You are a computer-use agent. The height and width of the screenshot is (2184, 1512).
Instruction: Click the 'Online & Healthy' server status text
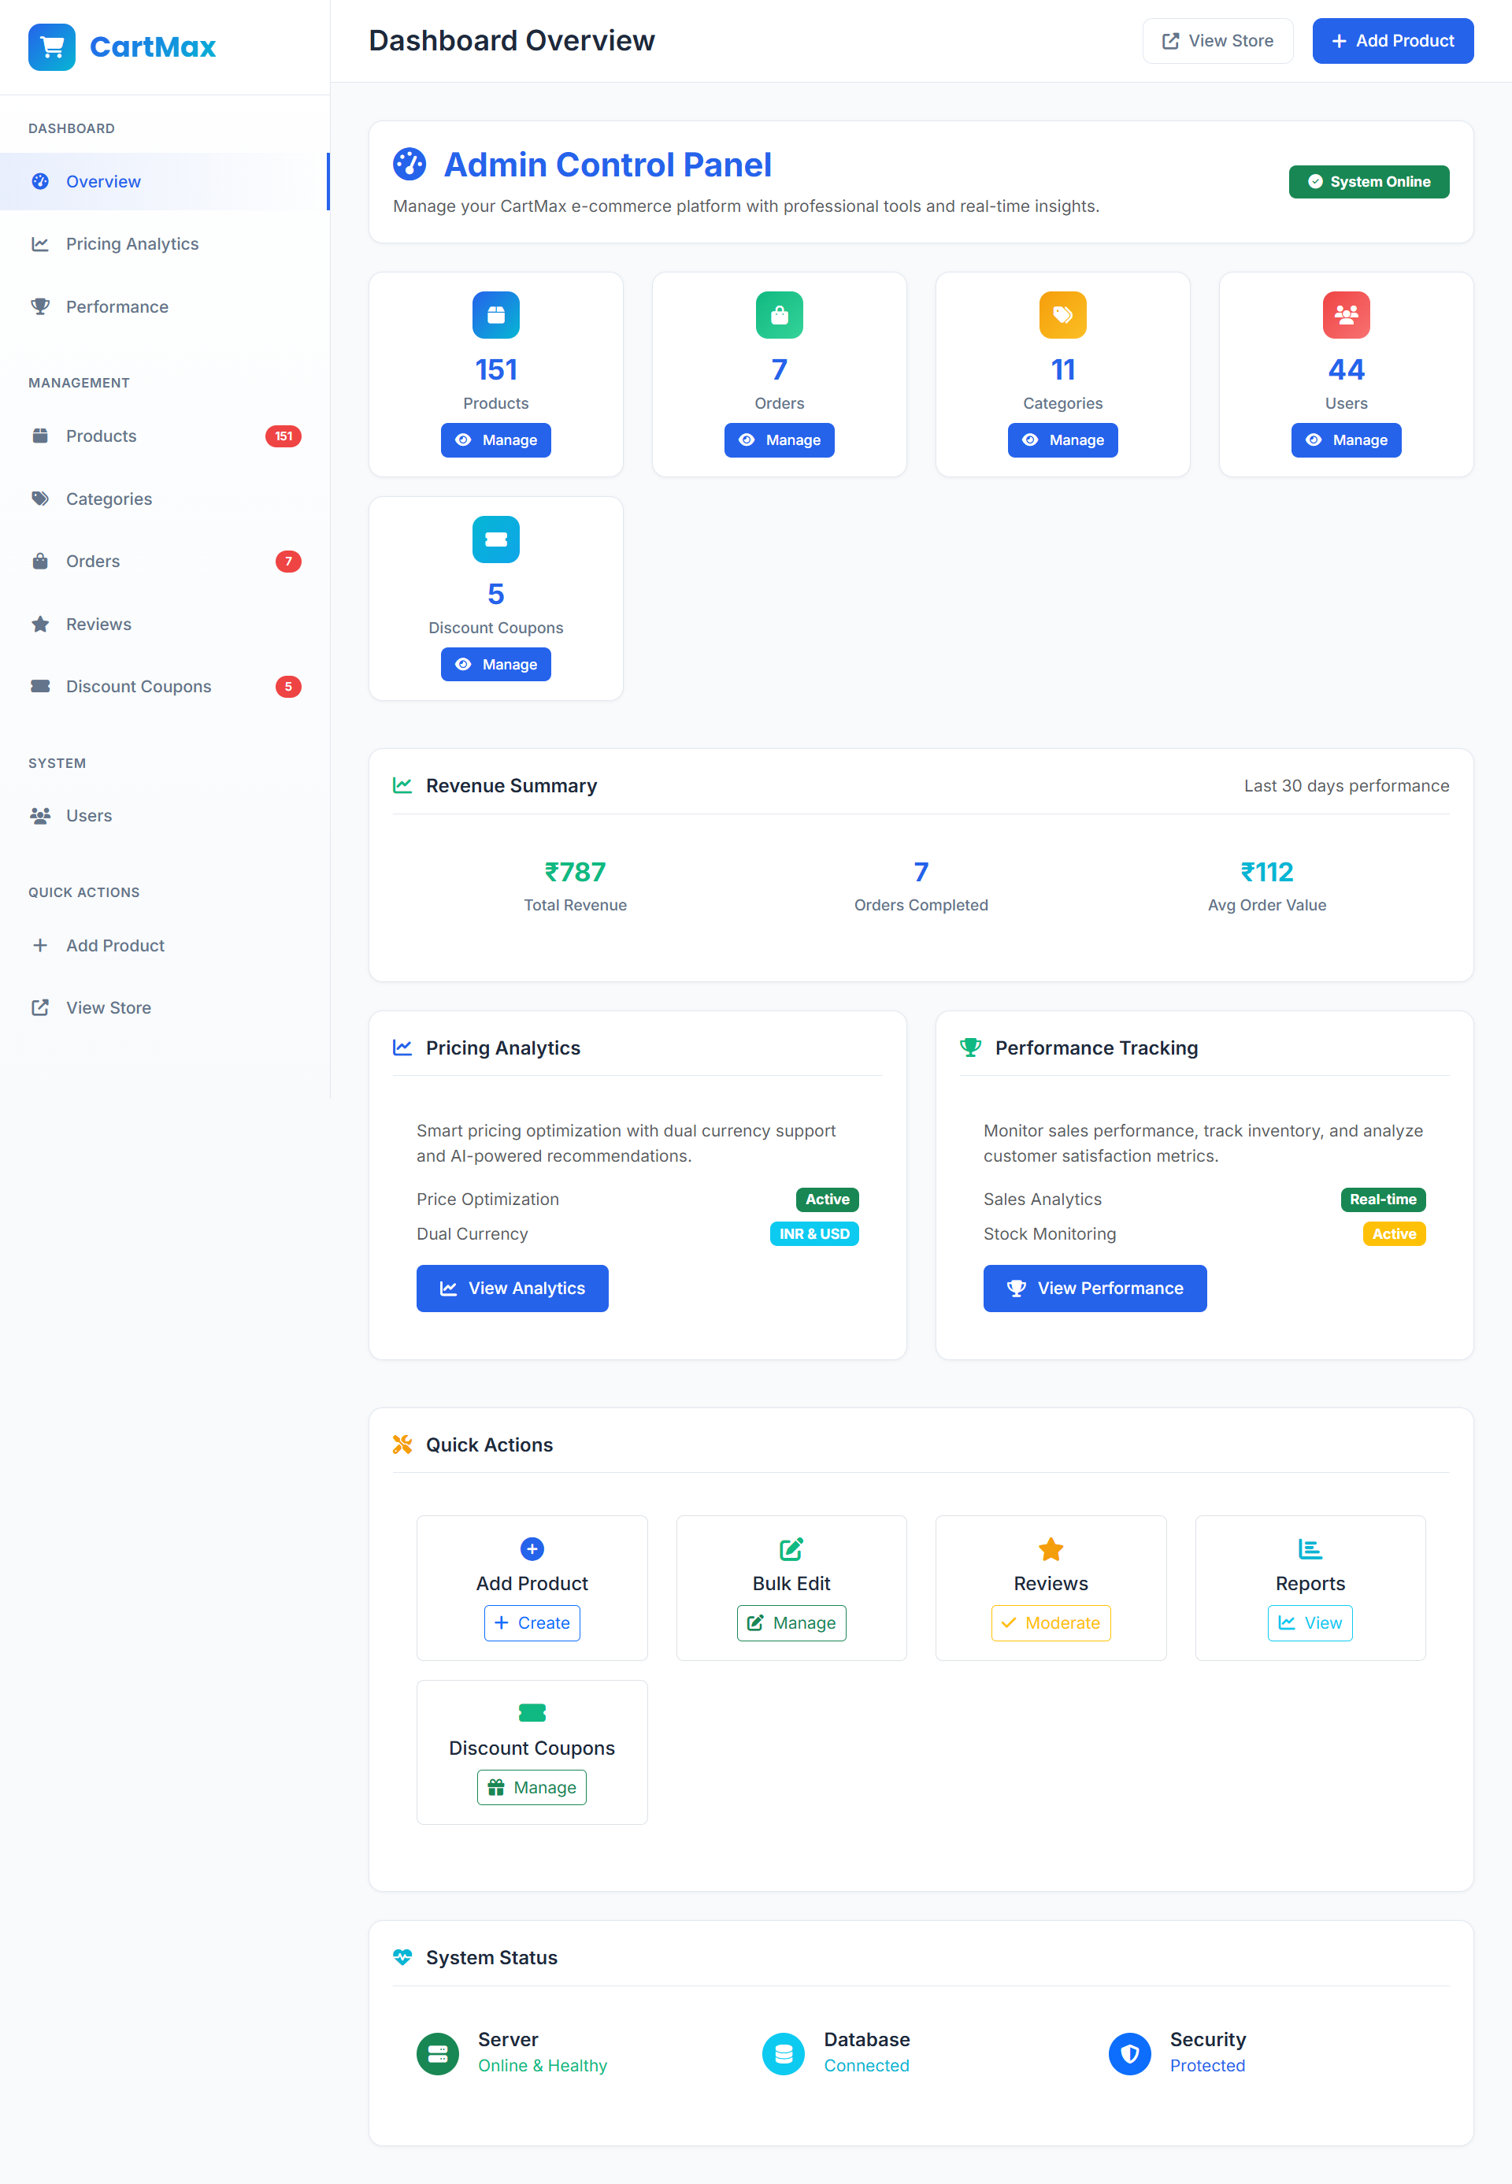coord(542,2067)
